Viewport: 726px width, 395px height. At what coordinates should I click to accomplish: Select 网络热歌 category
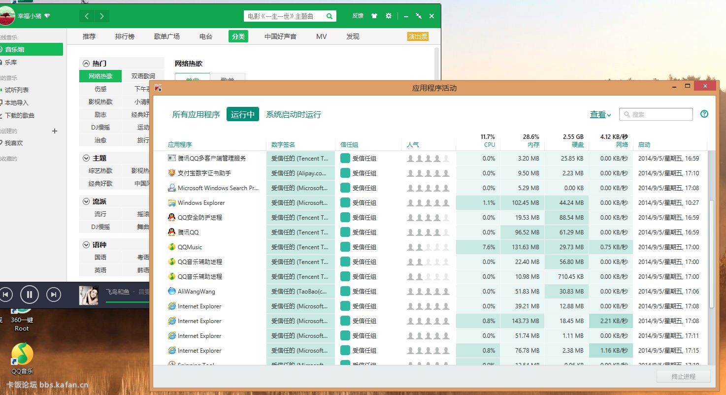(x=100, y=76)
